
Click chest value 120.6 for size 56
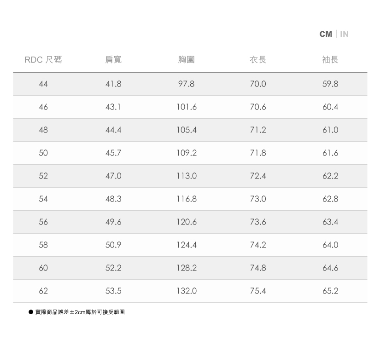186,222
